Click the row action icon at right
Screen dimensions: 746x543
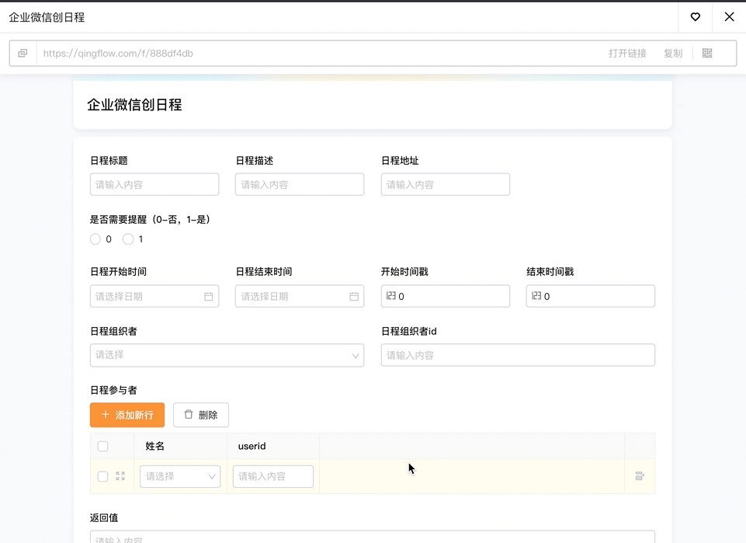640,476
